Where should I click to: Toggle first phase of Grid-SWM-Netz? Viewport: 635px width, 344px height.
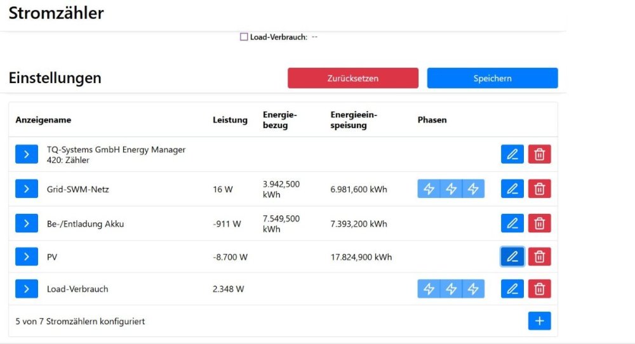[429, 189]
